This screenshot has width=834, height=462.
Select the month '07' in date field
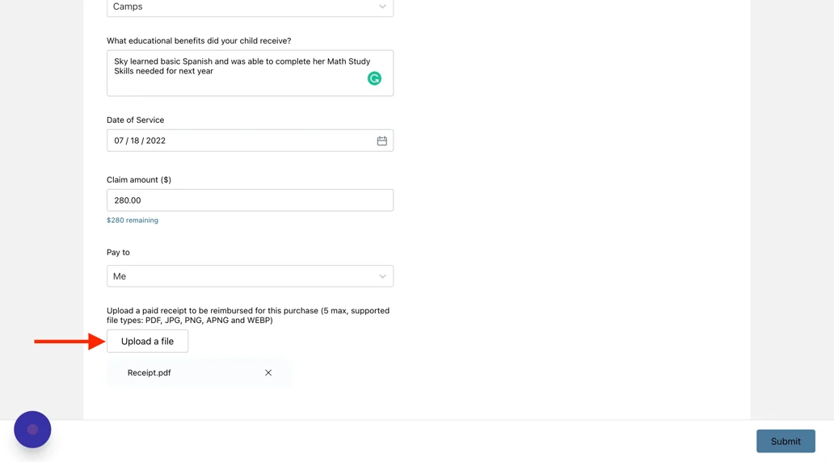click(119, 141)
